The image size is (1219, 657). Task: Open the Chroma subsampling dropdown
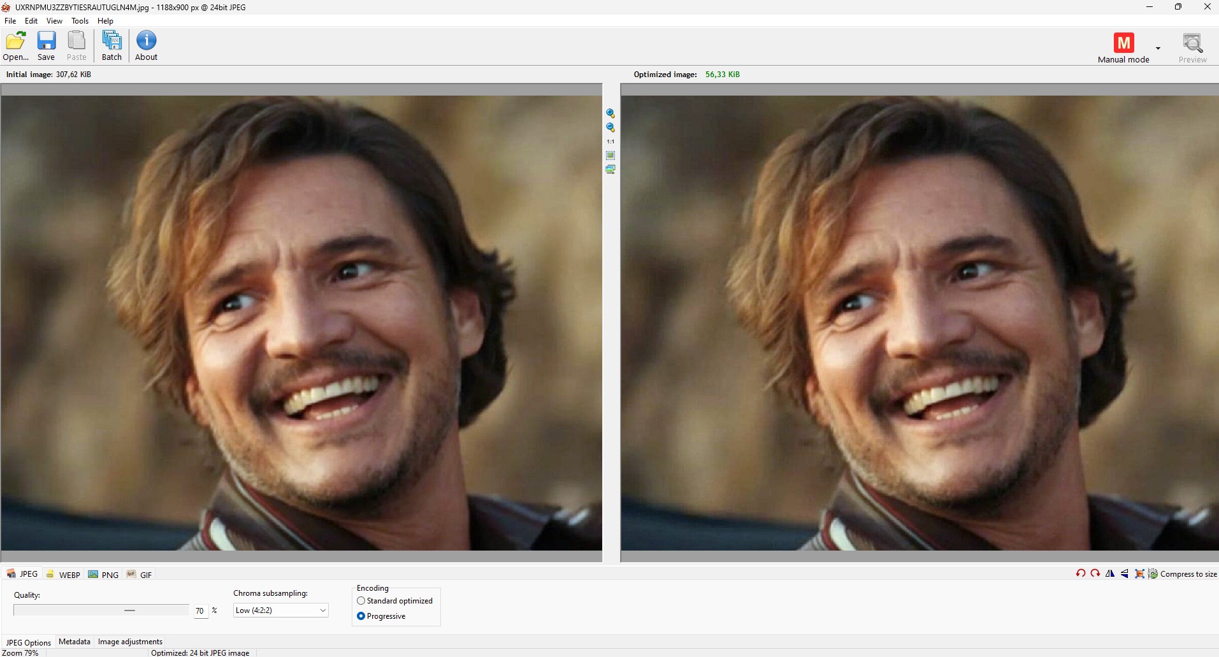tap(280, 610)
